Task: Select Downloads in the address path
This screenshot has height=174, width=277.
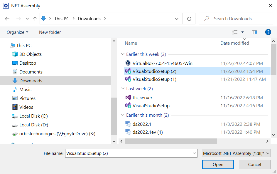Action: (x=89, y=19)
